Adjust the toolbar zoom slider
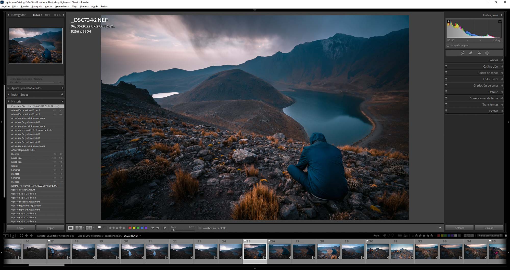 pos(174,230)
